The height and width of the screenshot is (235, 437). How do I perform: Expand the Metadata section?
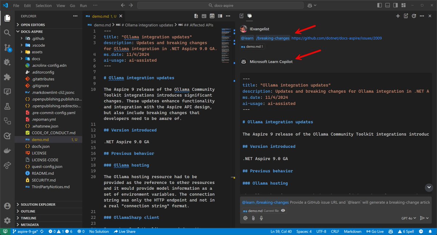click(x=48, y=225)
